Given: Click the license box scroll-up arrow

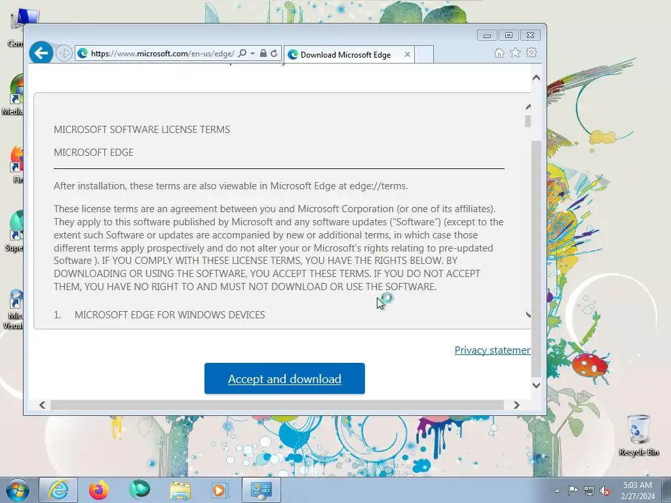Looking at the screenshot, I should [x=528, y=107].
